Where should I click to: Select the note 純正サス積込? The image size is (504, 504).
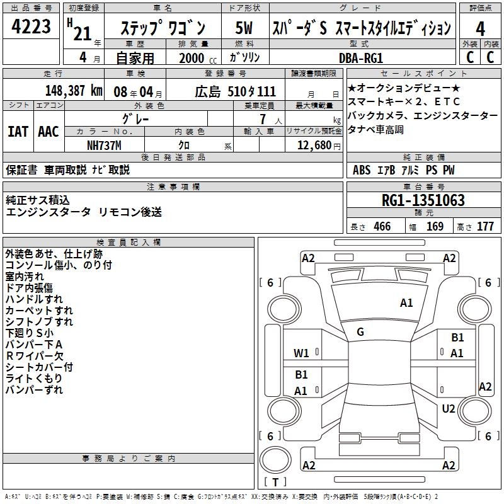click(38, 200)
